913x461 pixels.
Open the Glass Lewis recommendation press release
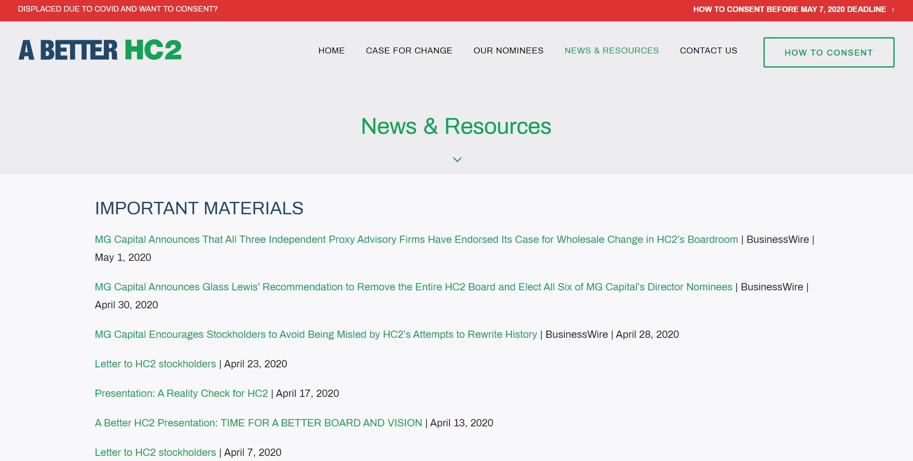(413, 287)
